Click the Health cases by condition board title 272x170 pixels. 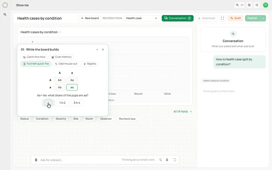click(40, 18)
